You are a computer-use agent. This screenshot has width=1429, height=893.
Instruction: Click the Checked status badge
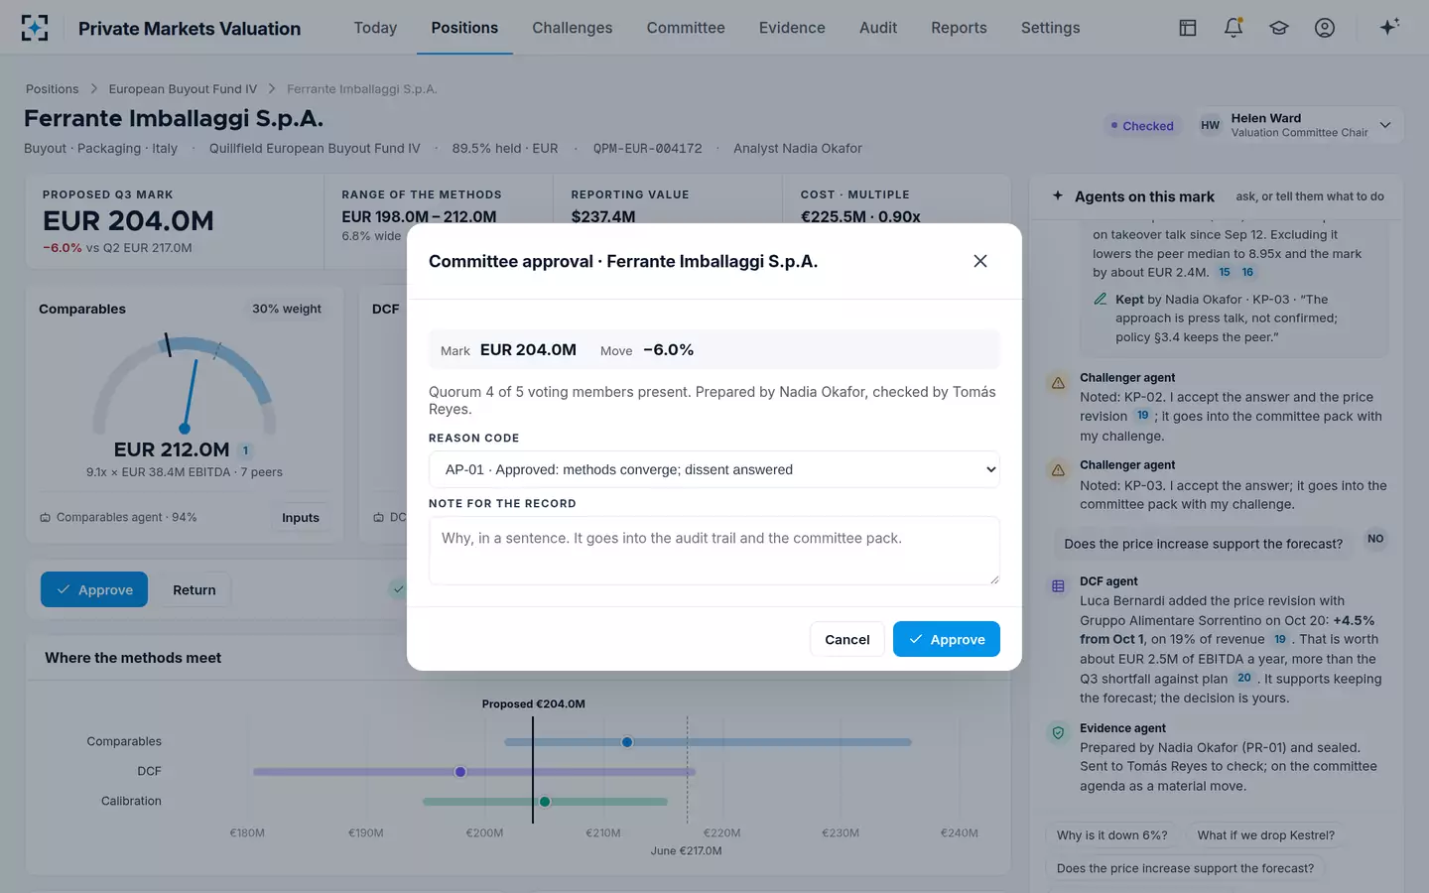click(x=1142, y=126)
